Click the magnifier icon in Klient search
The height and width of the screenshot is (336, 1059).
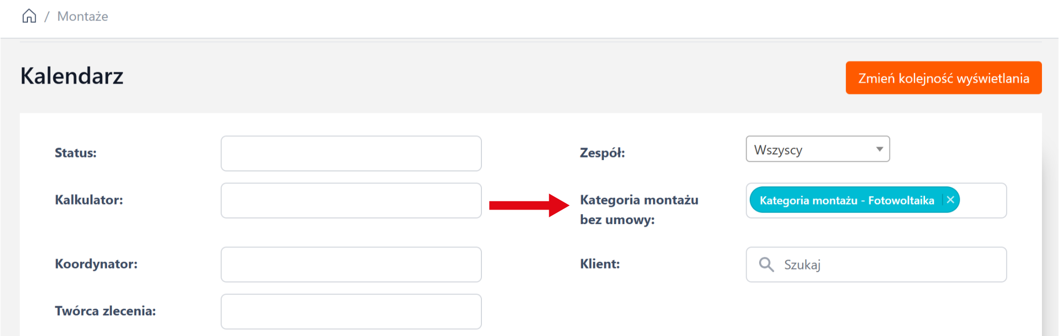click(x=766, y=265)
